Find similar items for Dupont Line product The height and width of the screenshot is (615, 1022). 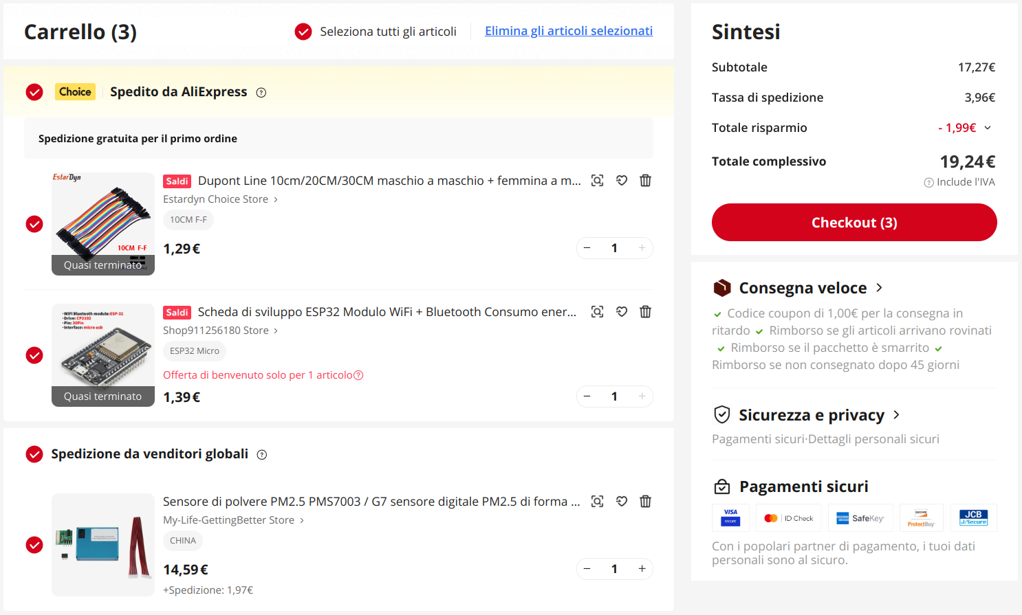click(598, 181)
